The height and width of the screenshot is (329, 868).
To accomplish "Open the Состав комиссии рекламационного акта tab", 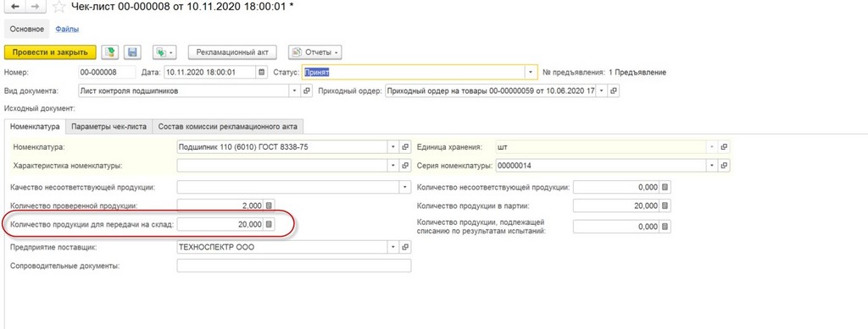I will [x=227, y=126].
